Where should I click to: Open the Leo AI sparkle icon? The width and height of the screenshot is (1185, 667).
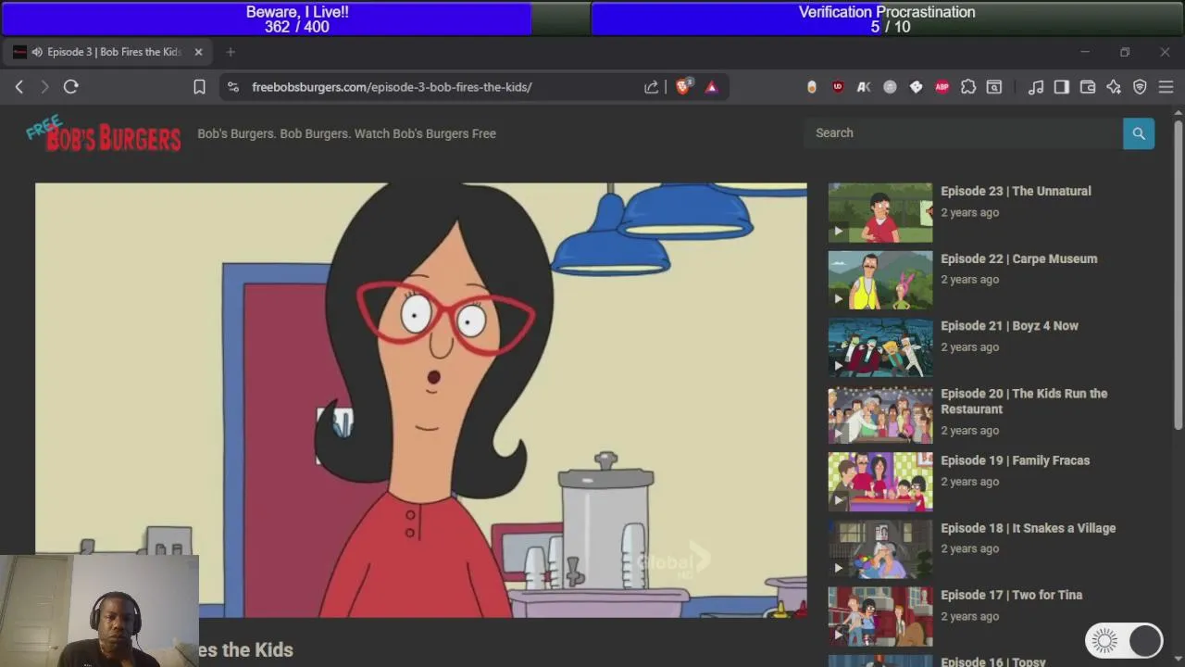pyautogui.click(x=1114, y=87)
